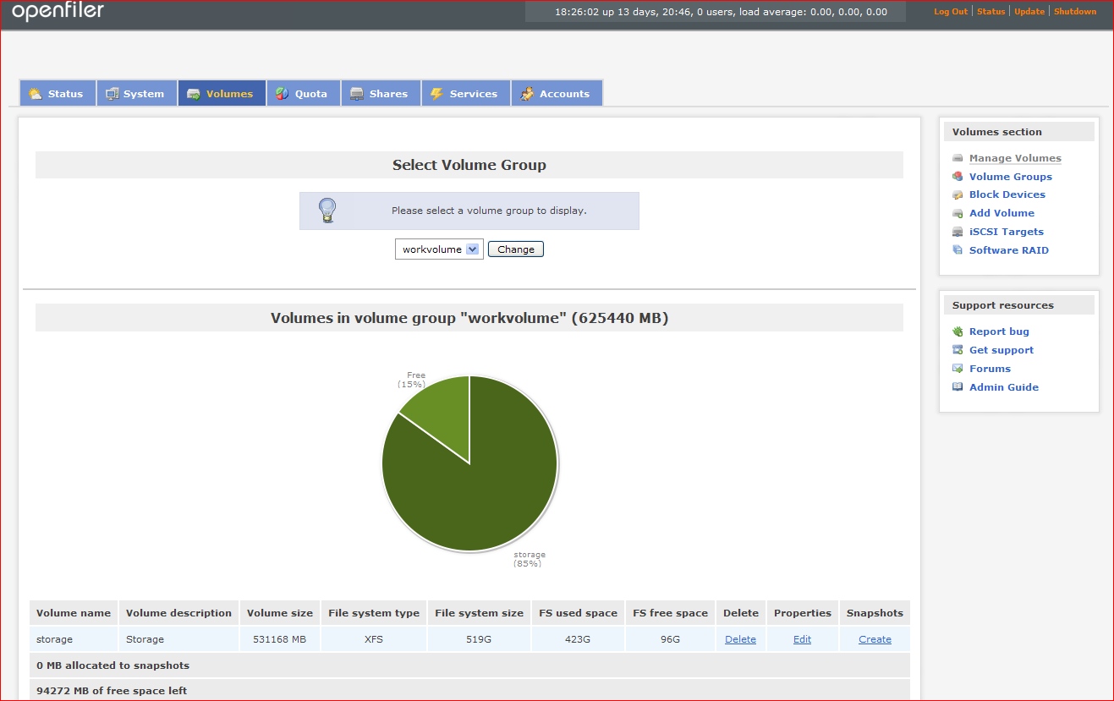This screenshot has height=701, width=1114.
Task: Click the Update link in header
Action: click(1029, 12)
